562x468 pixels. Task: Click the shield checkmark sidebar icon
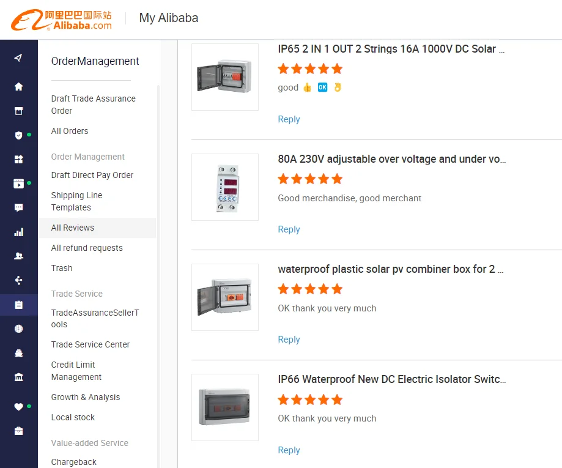[18, 135]
